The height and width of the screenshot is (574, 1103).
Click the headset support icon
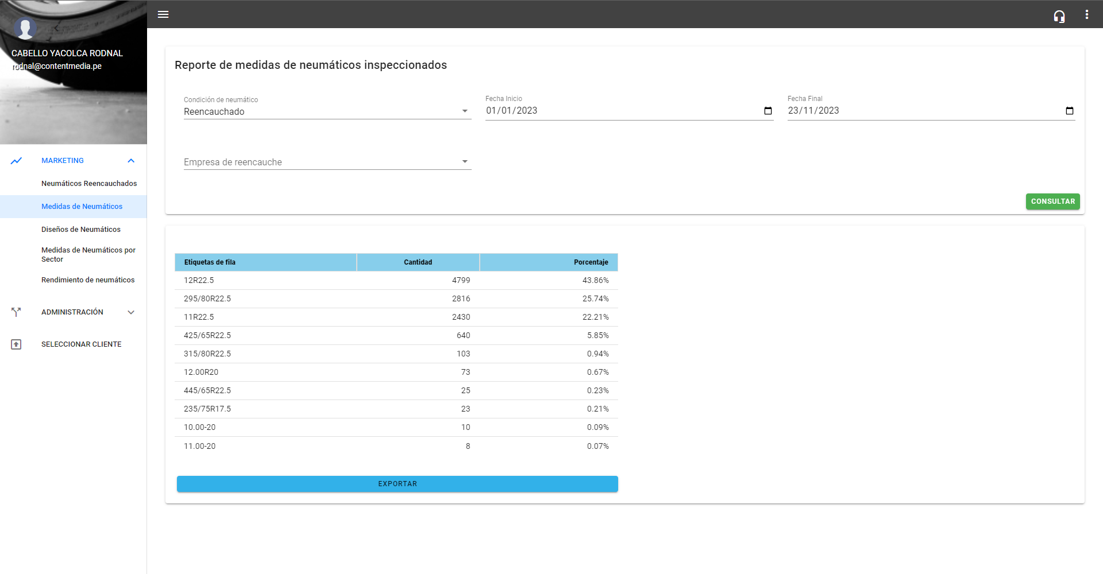pyautogui.click(x=1059, y=16)
